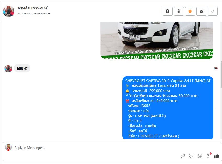Open customer name ครูพศิน เกาทัณฑ์

[32, 8]
